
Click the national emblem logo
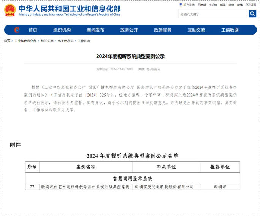[10, 10]
